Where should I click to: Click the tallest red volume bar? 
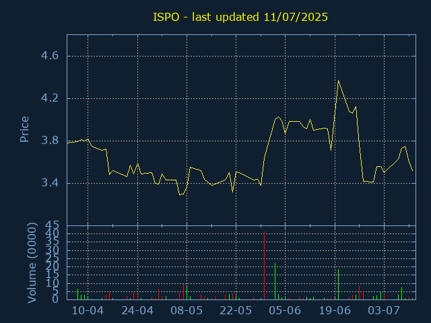[x=264, y=265]
